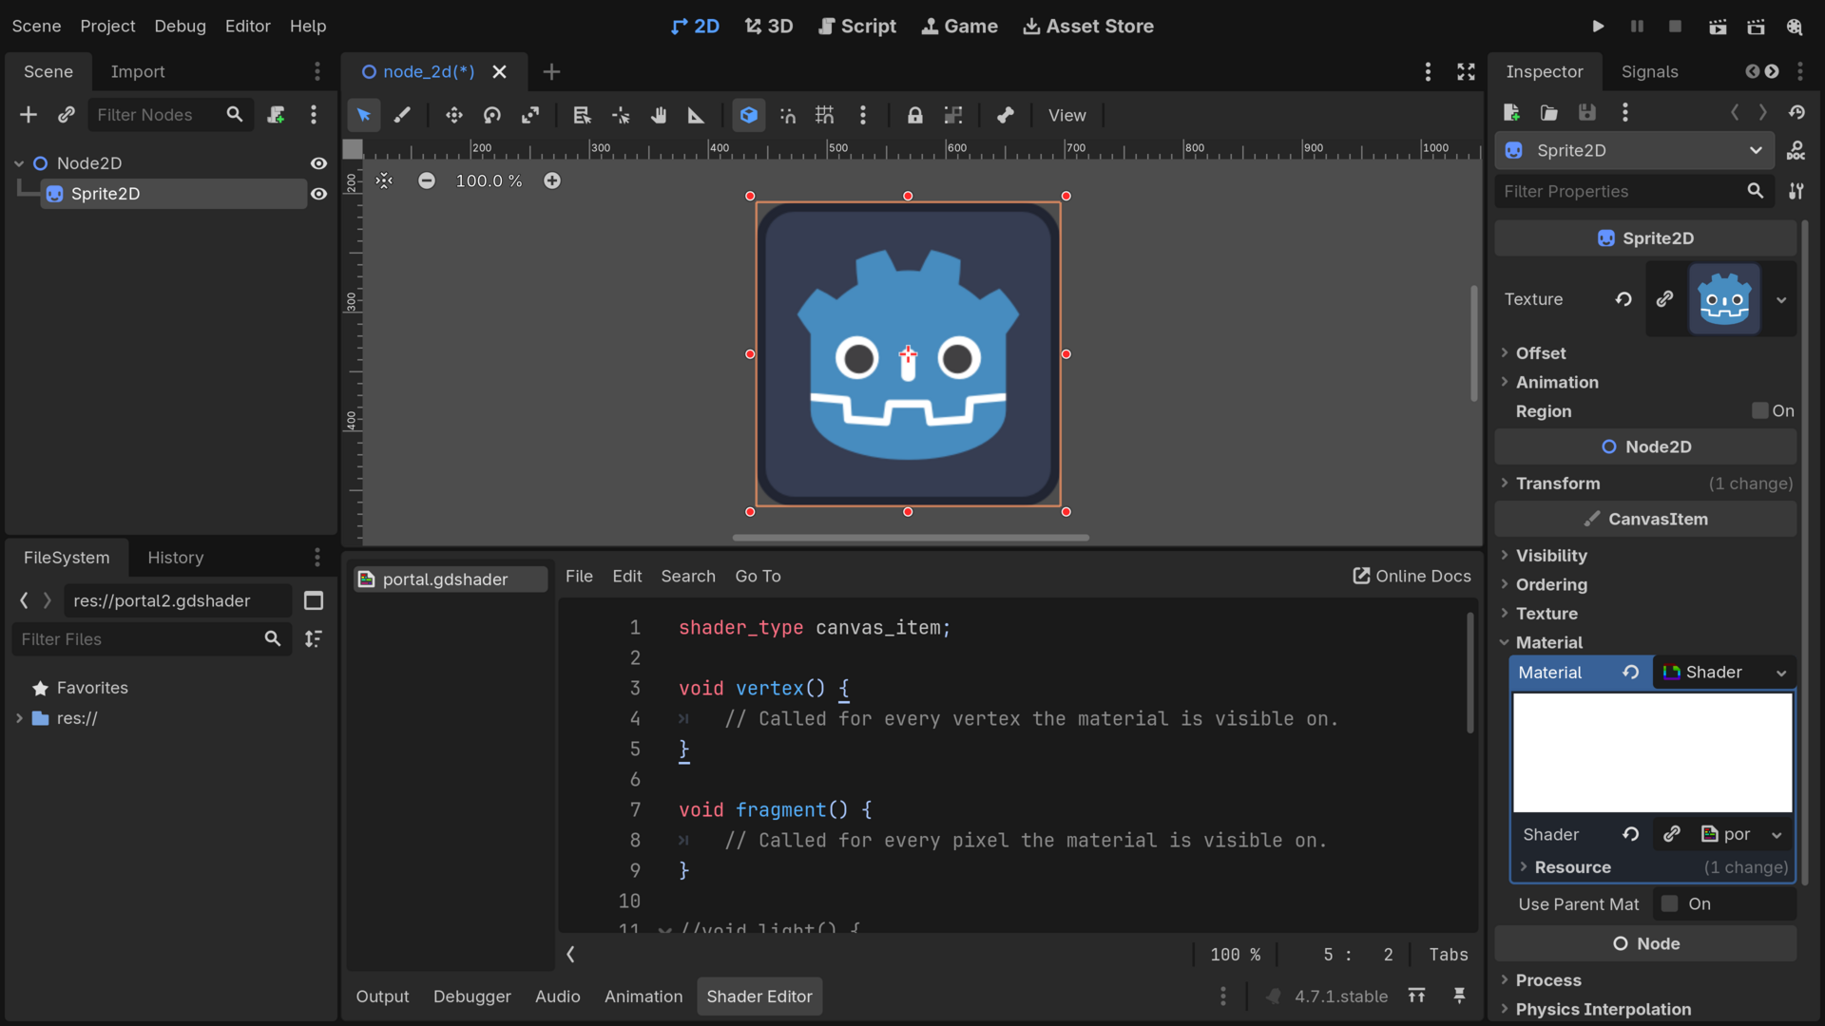The height and width of the screenshot is (1026, 1825).
Task: Zoom out of the 2D viewport
Action: click(x=427, y=180)
